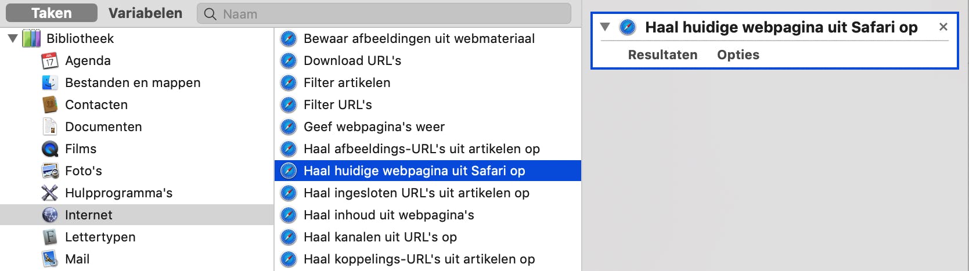Open Opties in the workflow action

coord(738,55)
